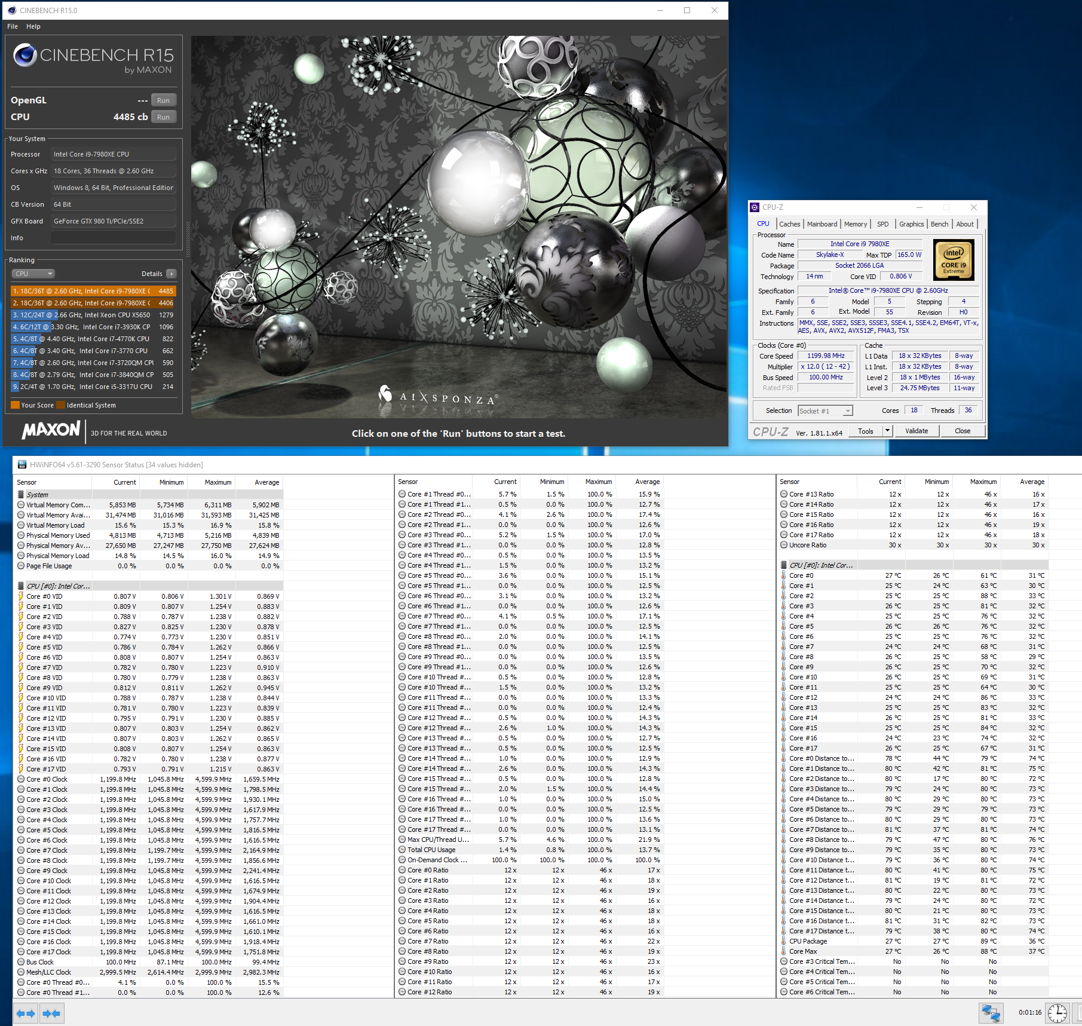The width and height of the screenshot is (1082, 1026).
Task: Open the Help menu in Cinebench
Action: [33, 26]
